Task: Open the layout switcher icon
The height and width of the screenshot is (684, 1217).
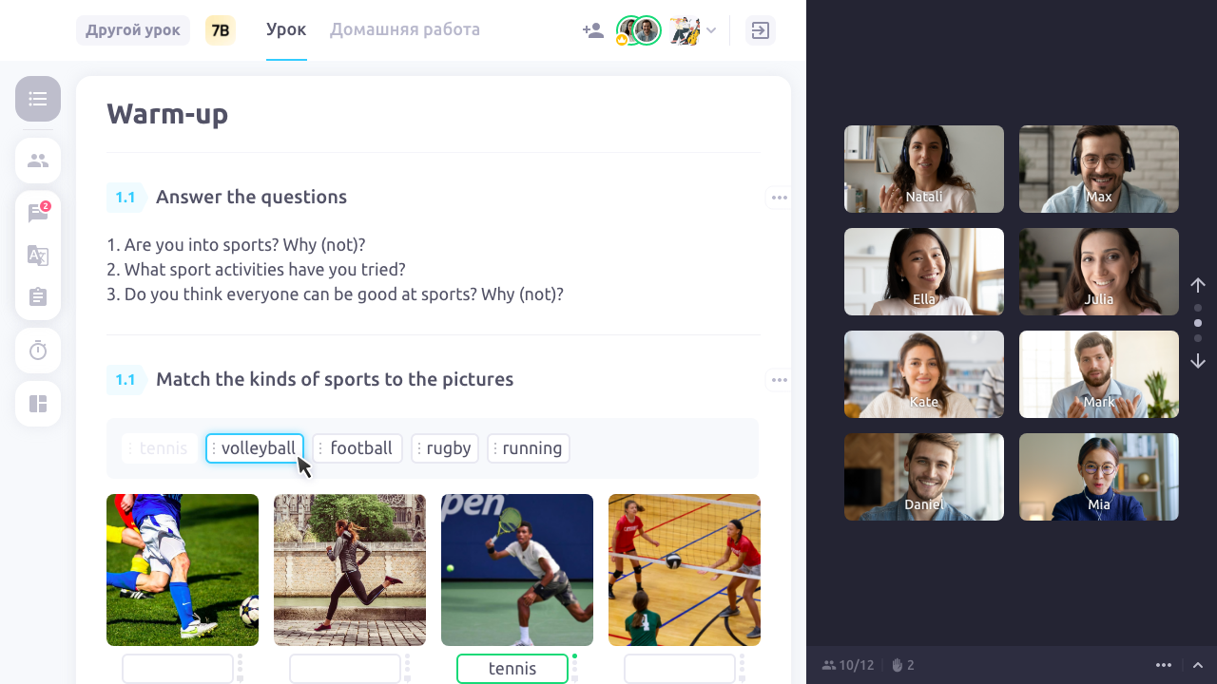Action: 38,404
